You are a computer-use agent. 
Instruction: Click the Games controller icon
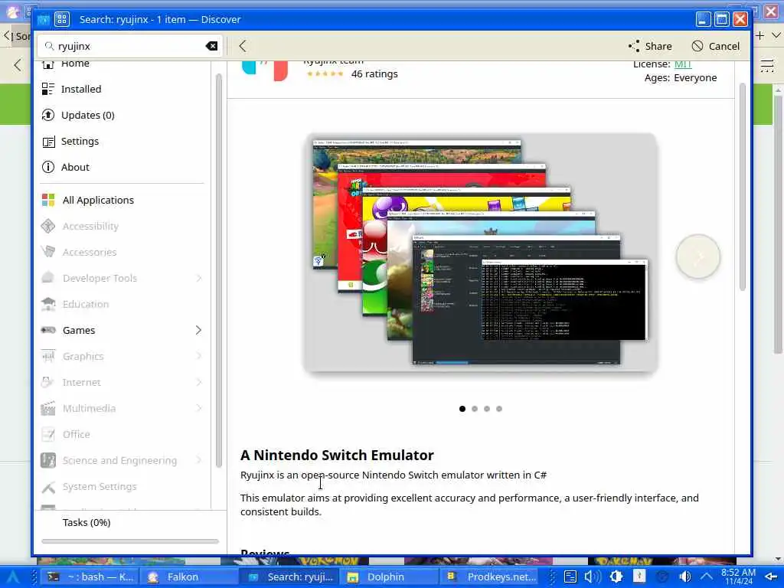[x=48, y=330]
